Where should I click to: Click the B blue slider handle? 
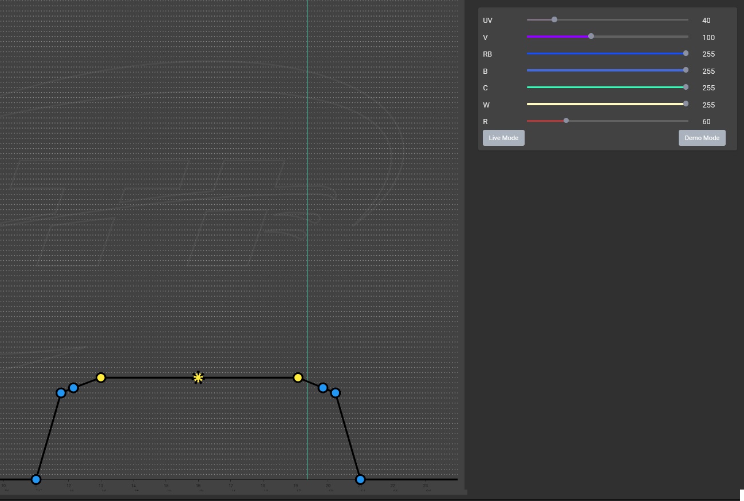686,70
